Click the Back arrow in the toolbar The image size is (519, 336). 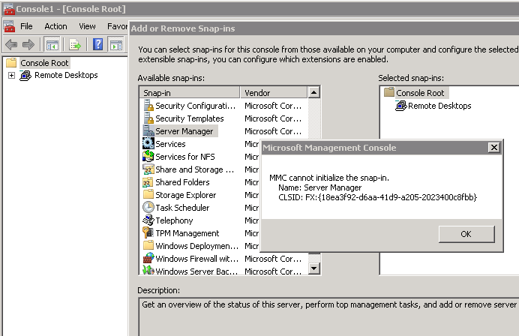(11, 44)
